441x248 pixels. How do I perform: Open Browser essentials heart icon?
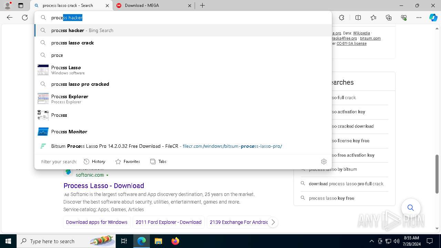[404, 18]
